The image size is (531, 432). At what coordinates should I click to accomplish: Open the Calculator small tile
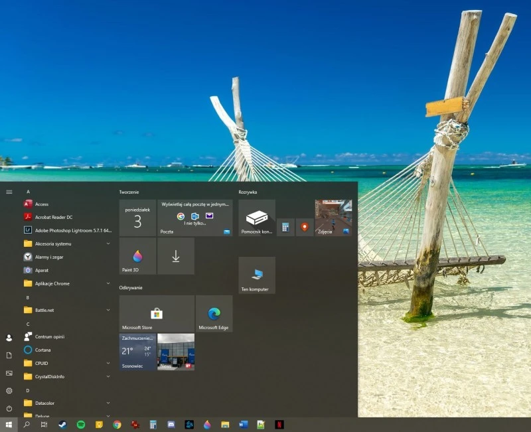pyautogui.click(x=285, y=227)
